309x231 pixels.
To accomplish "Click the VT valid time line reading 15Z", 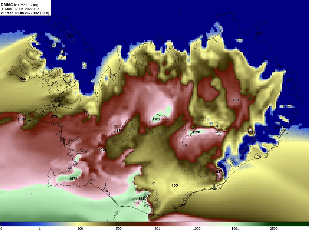I will 25,13.
